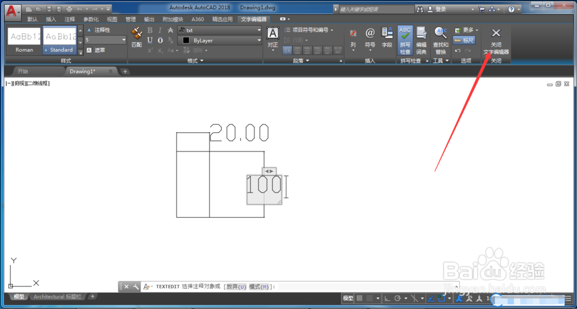The height and width of the screenshot is (309, 577).
Task: Switch to Architectural 标题栏 layout tab
Action: 57,296
